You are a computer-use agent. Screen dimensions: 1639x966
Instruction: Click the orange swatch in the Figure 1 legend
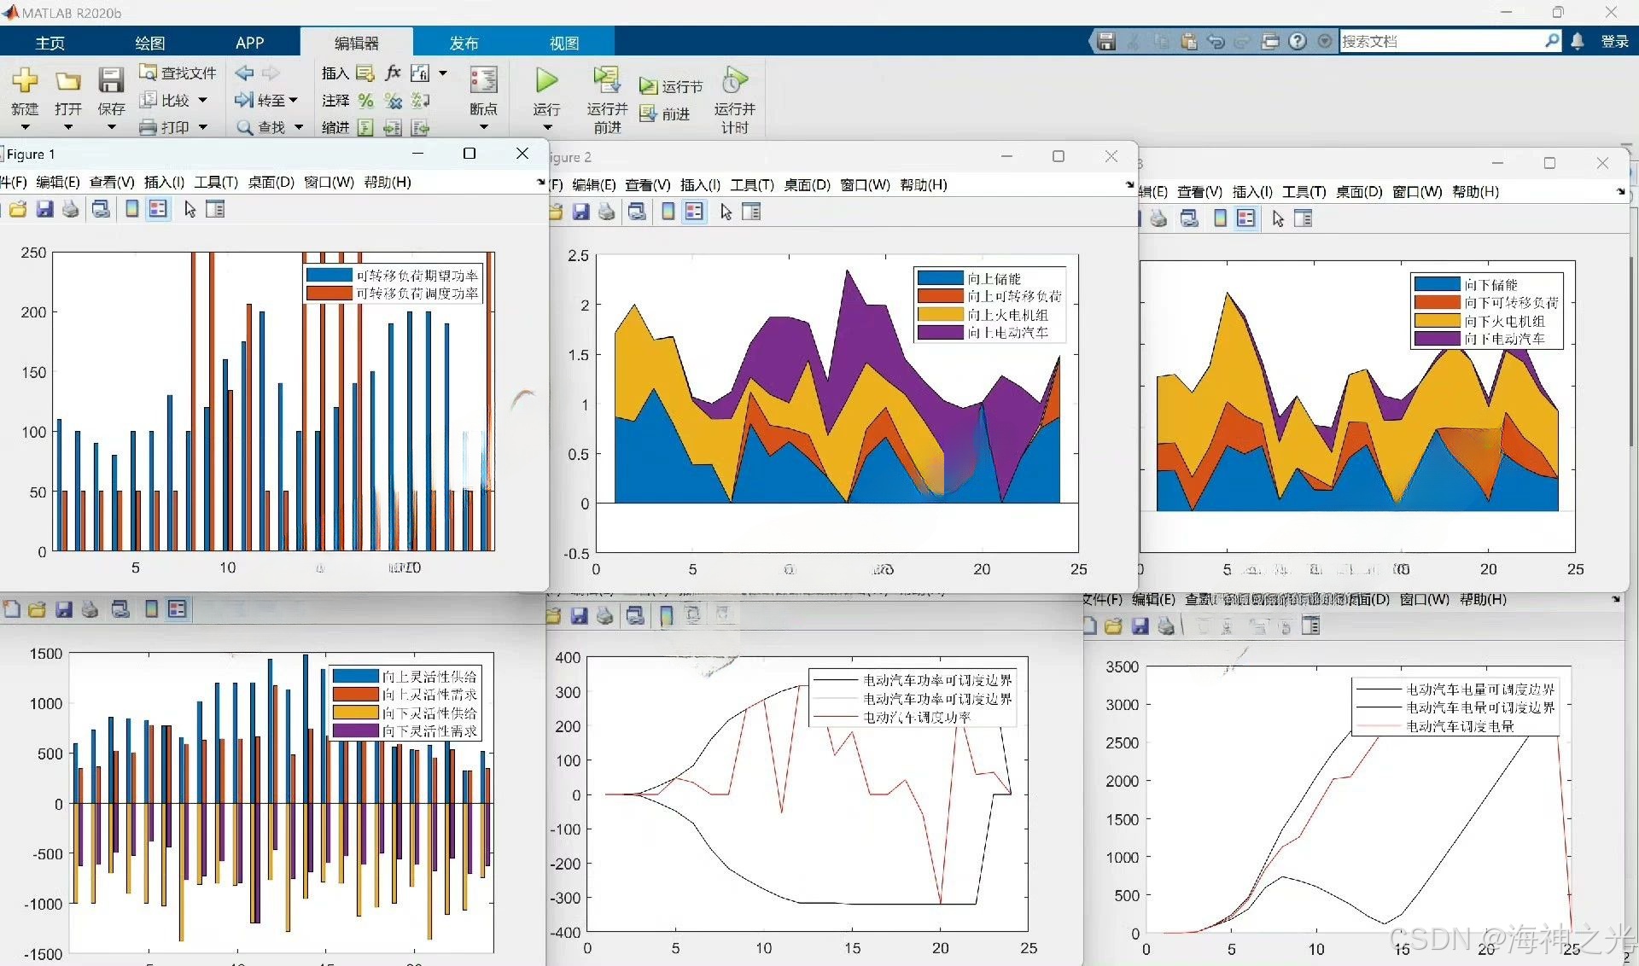click(329, 294)
